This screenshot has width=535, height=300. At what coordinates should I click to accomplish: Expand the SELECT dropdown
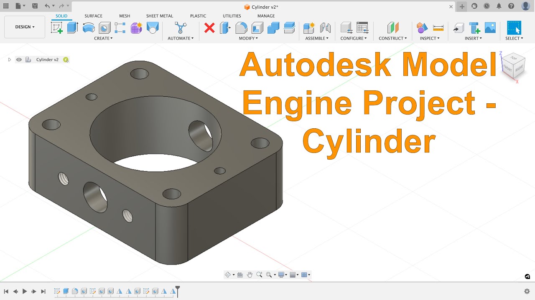pyautogui.click(x=514, y=38)
